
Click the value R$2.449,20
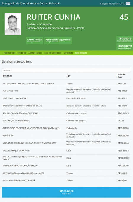click(x=123, y=91)
